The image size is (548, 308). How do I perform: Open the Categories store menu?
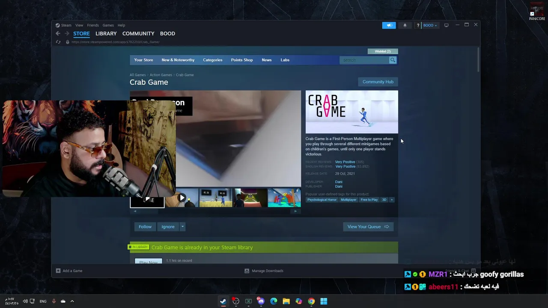pyautogui.click(x=213, y=60)
